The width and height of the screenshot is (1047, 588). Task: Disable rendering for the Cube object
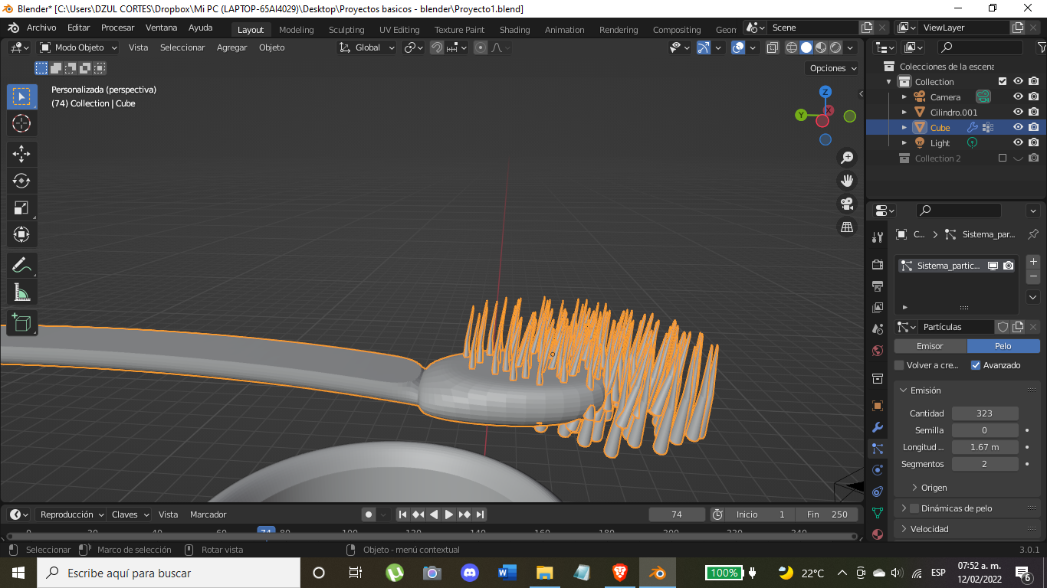pyautogui.click(x=1034, y=128)
